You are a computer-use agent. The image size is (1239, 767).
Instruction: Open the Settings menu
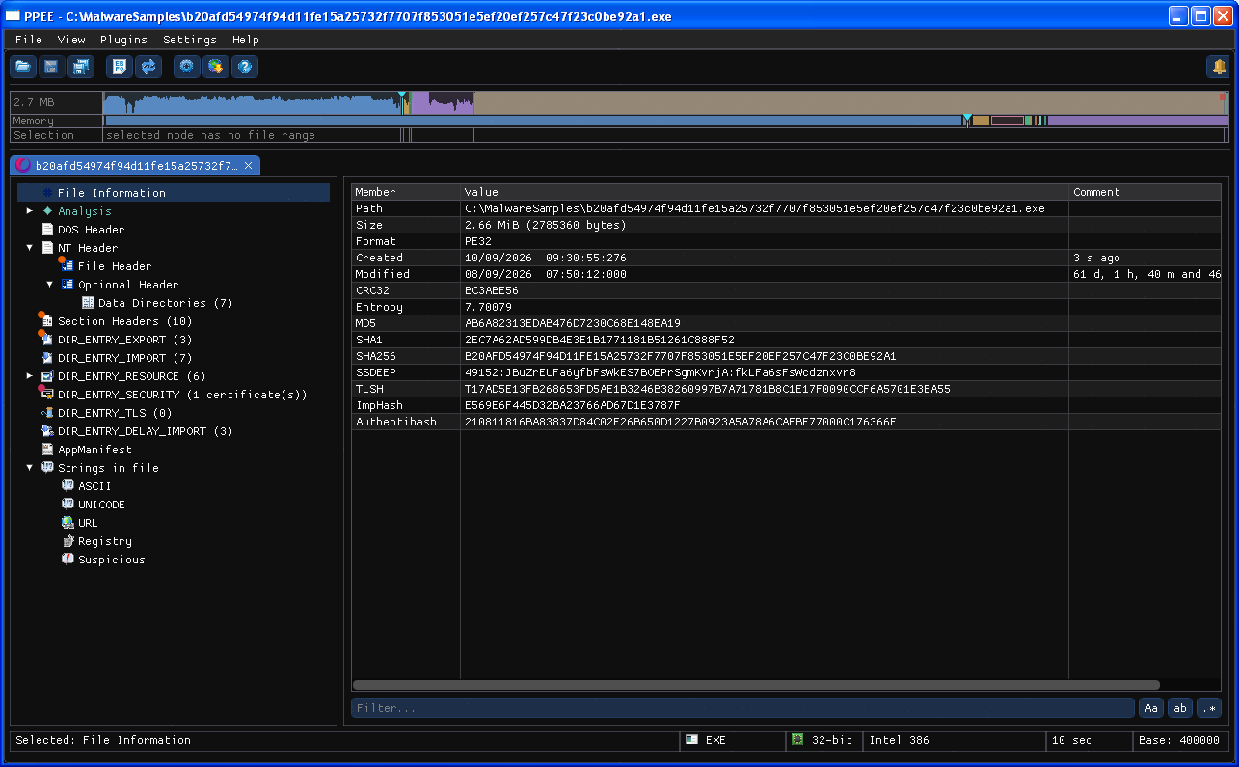click(x=190, y=40)
